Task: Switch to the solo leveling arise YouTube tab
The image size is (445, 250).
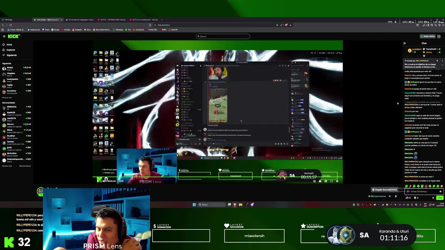Action: tap(144, 20)
